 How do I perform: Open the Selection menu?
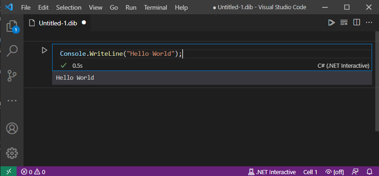69,7
